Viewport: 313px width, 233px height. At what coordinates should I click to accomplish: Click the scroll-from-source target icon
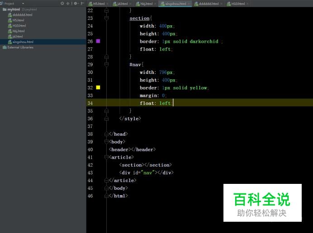tap(62, 4)
